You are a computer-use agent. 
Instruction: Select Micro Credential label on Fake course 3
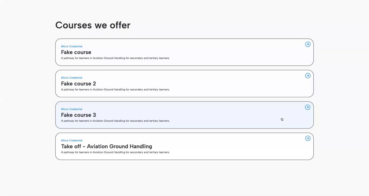pos(71,109)
